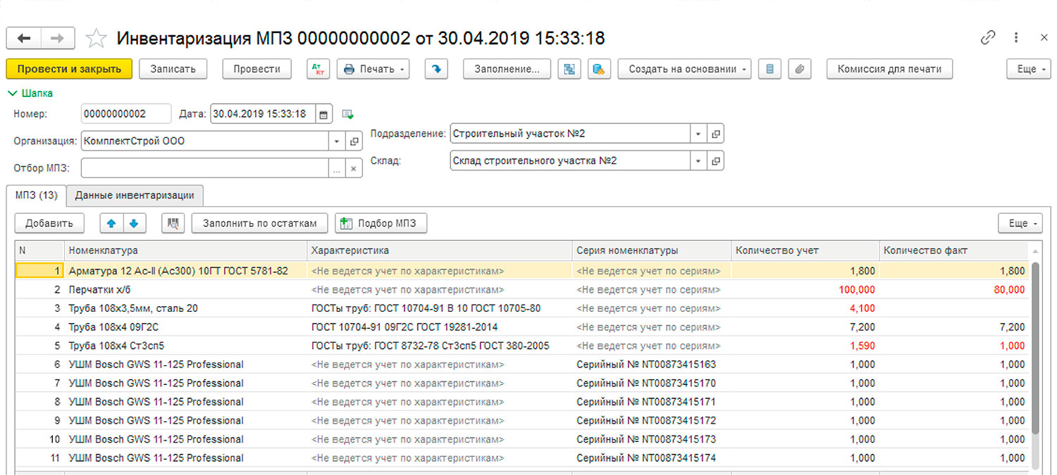
Task: Navigate back with left arrow
Action: coord(24,38)
